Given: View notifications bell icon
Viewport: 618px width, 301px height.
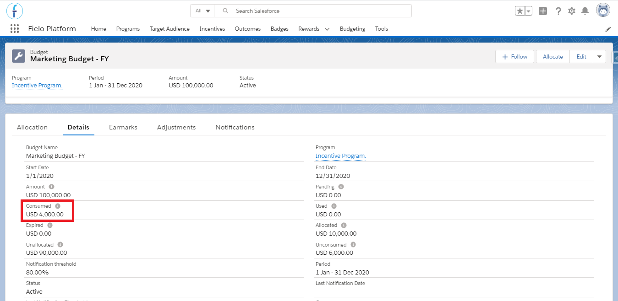Looking at the screenshot, I should [585, 11].
